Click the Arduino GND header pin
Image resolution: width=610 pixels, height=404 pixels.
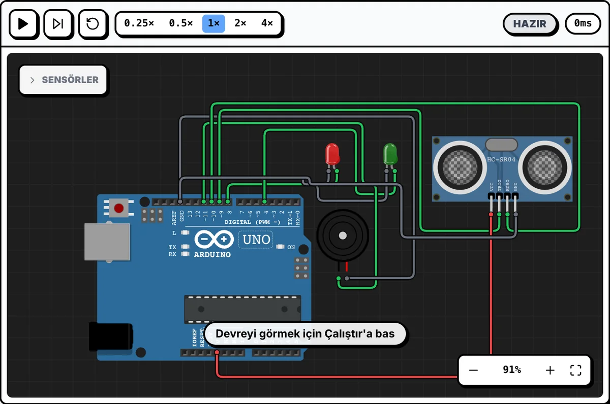(180, 202)
